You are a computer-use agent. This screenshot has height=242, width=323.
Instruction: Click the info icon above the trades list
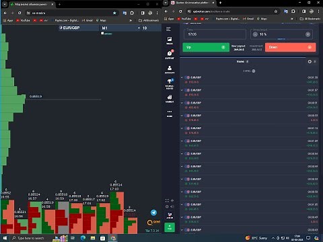pos(254,71)
